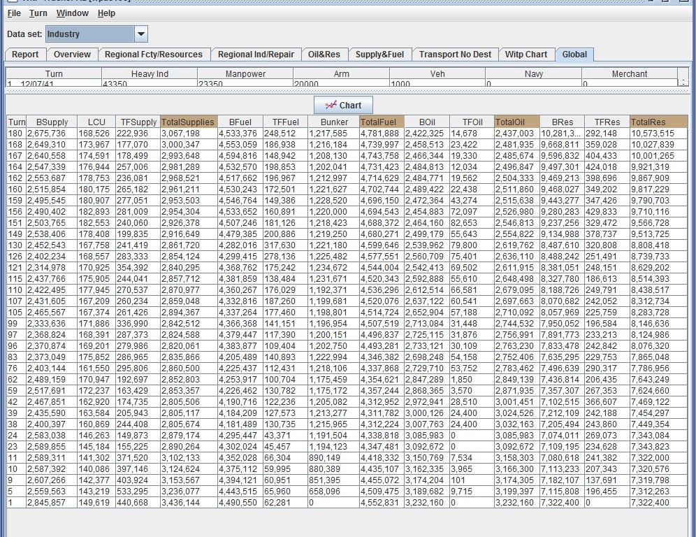The width and height of the screenshot is (696, 537).
Task: Select TFFuel cell 317,630
Action: click(285, 245)
